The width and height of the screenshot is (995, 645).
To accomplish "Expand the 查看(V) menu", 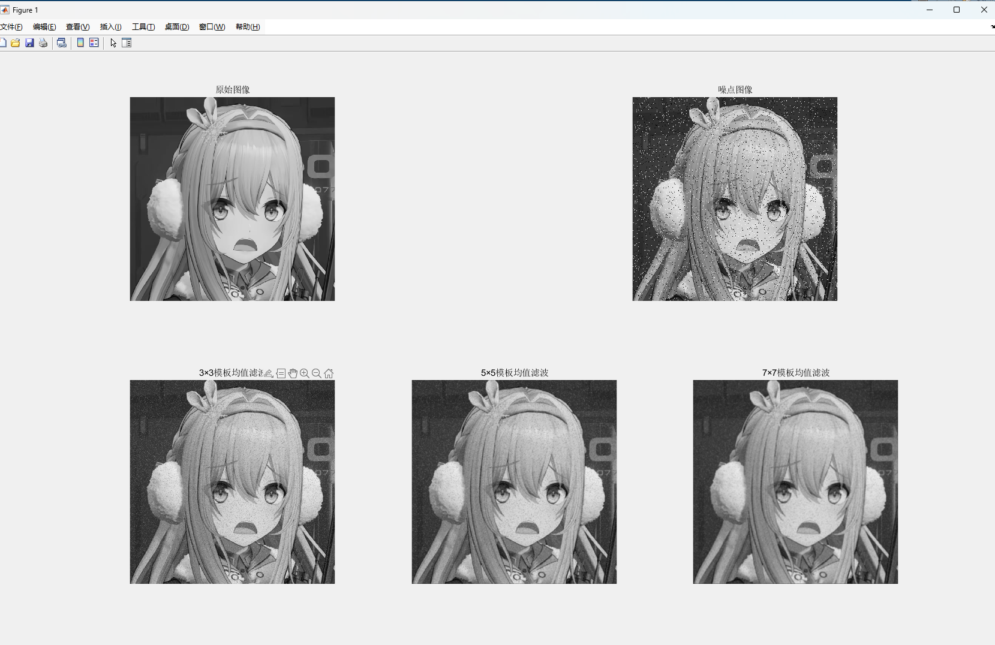I will (77, 27).
